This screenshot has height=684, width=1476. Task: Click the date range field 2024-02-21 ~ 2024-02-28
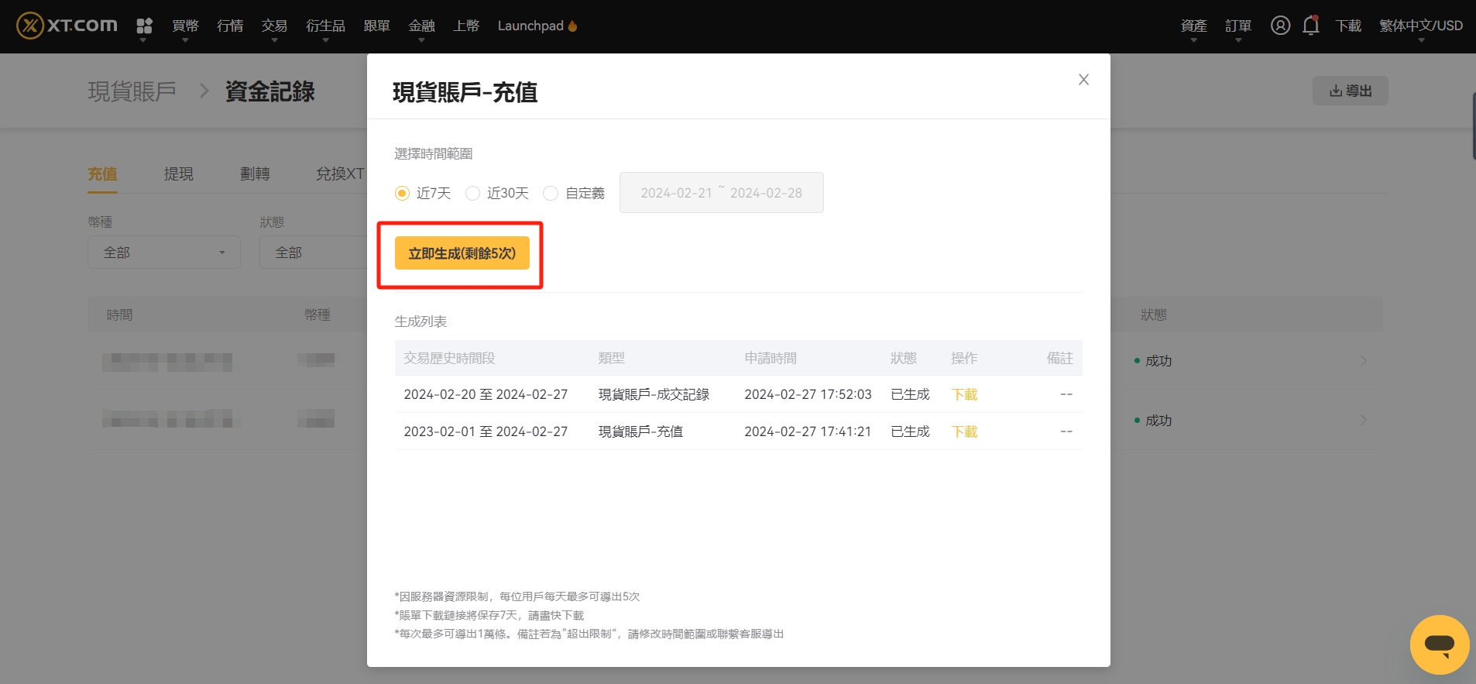[x=721, y=193]
